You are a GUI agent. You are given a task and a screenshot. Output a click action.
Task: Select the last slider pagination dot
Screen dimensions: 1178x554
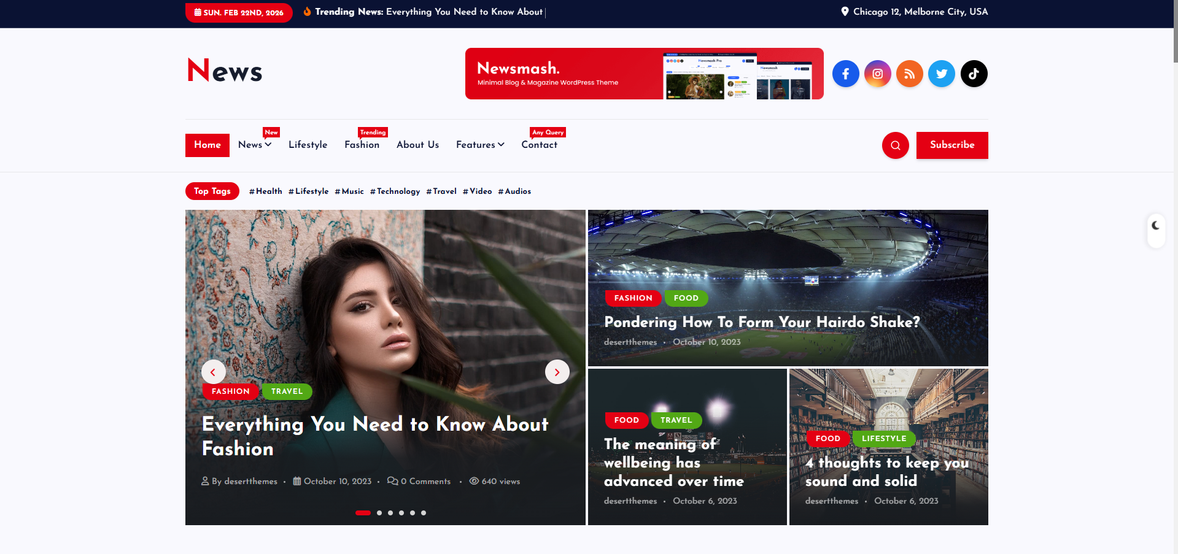(424, 513)
